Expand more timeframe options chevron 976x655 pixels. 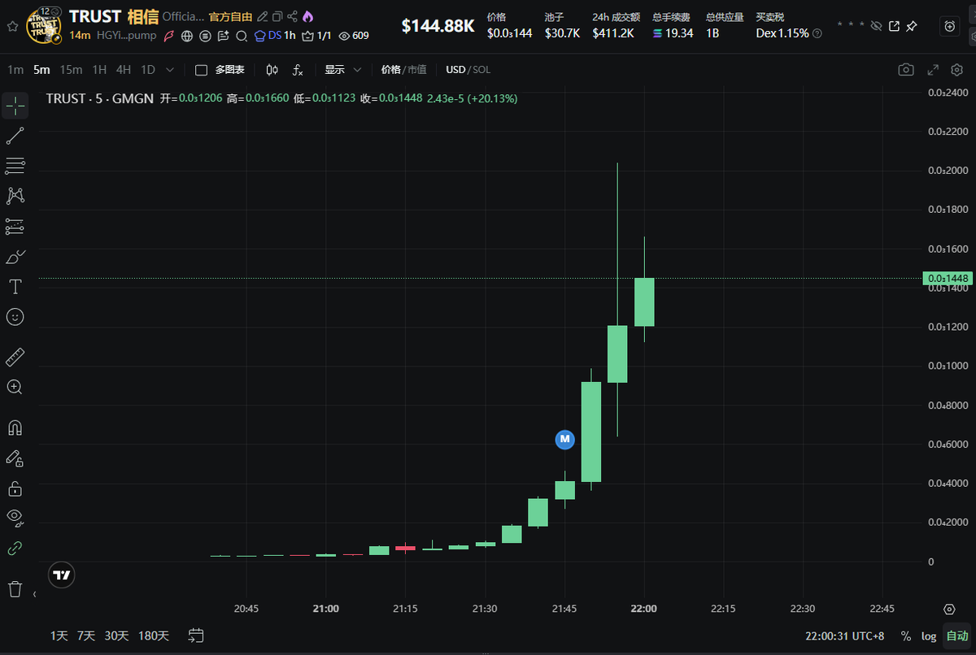click(x=169, y=70)
